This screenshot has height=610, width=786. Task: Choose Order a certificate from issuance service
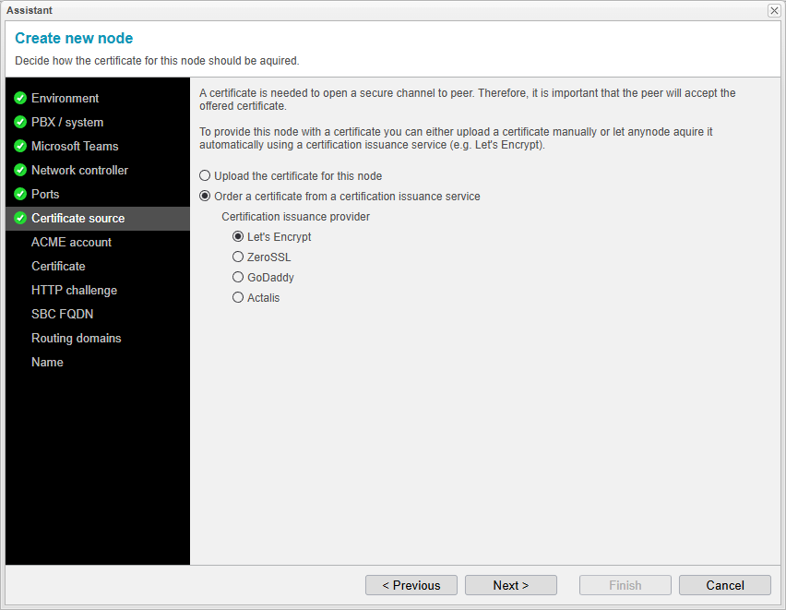pyautogui.click(x=205, y=196)
